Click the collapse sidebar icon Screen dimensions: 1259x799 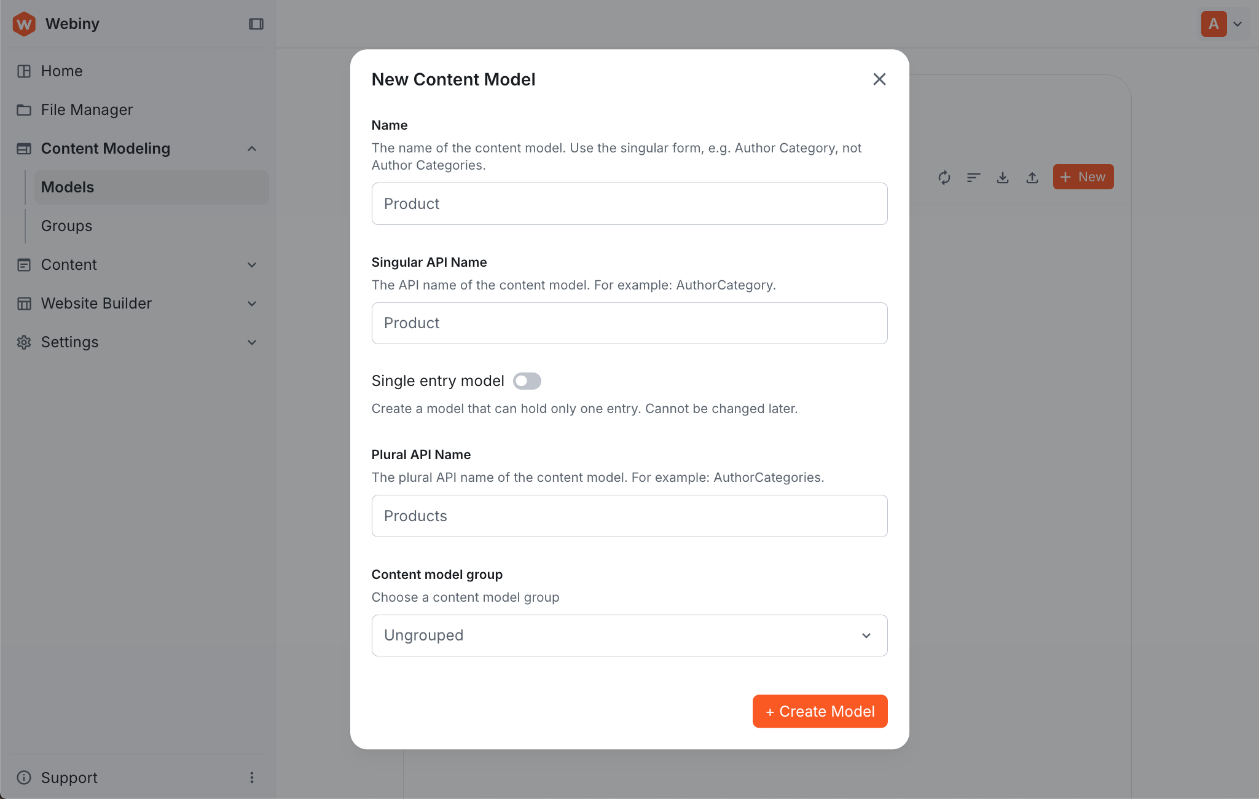click(256, 23)
